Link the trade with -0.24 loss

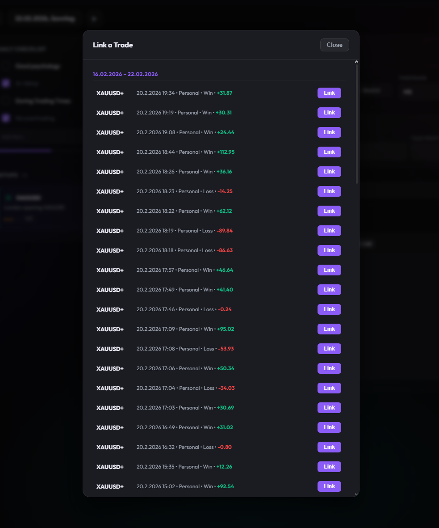coord(329,309)
